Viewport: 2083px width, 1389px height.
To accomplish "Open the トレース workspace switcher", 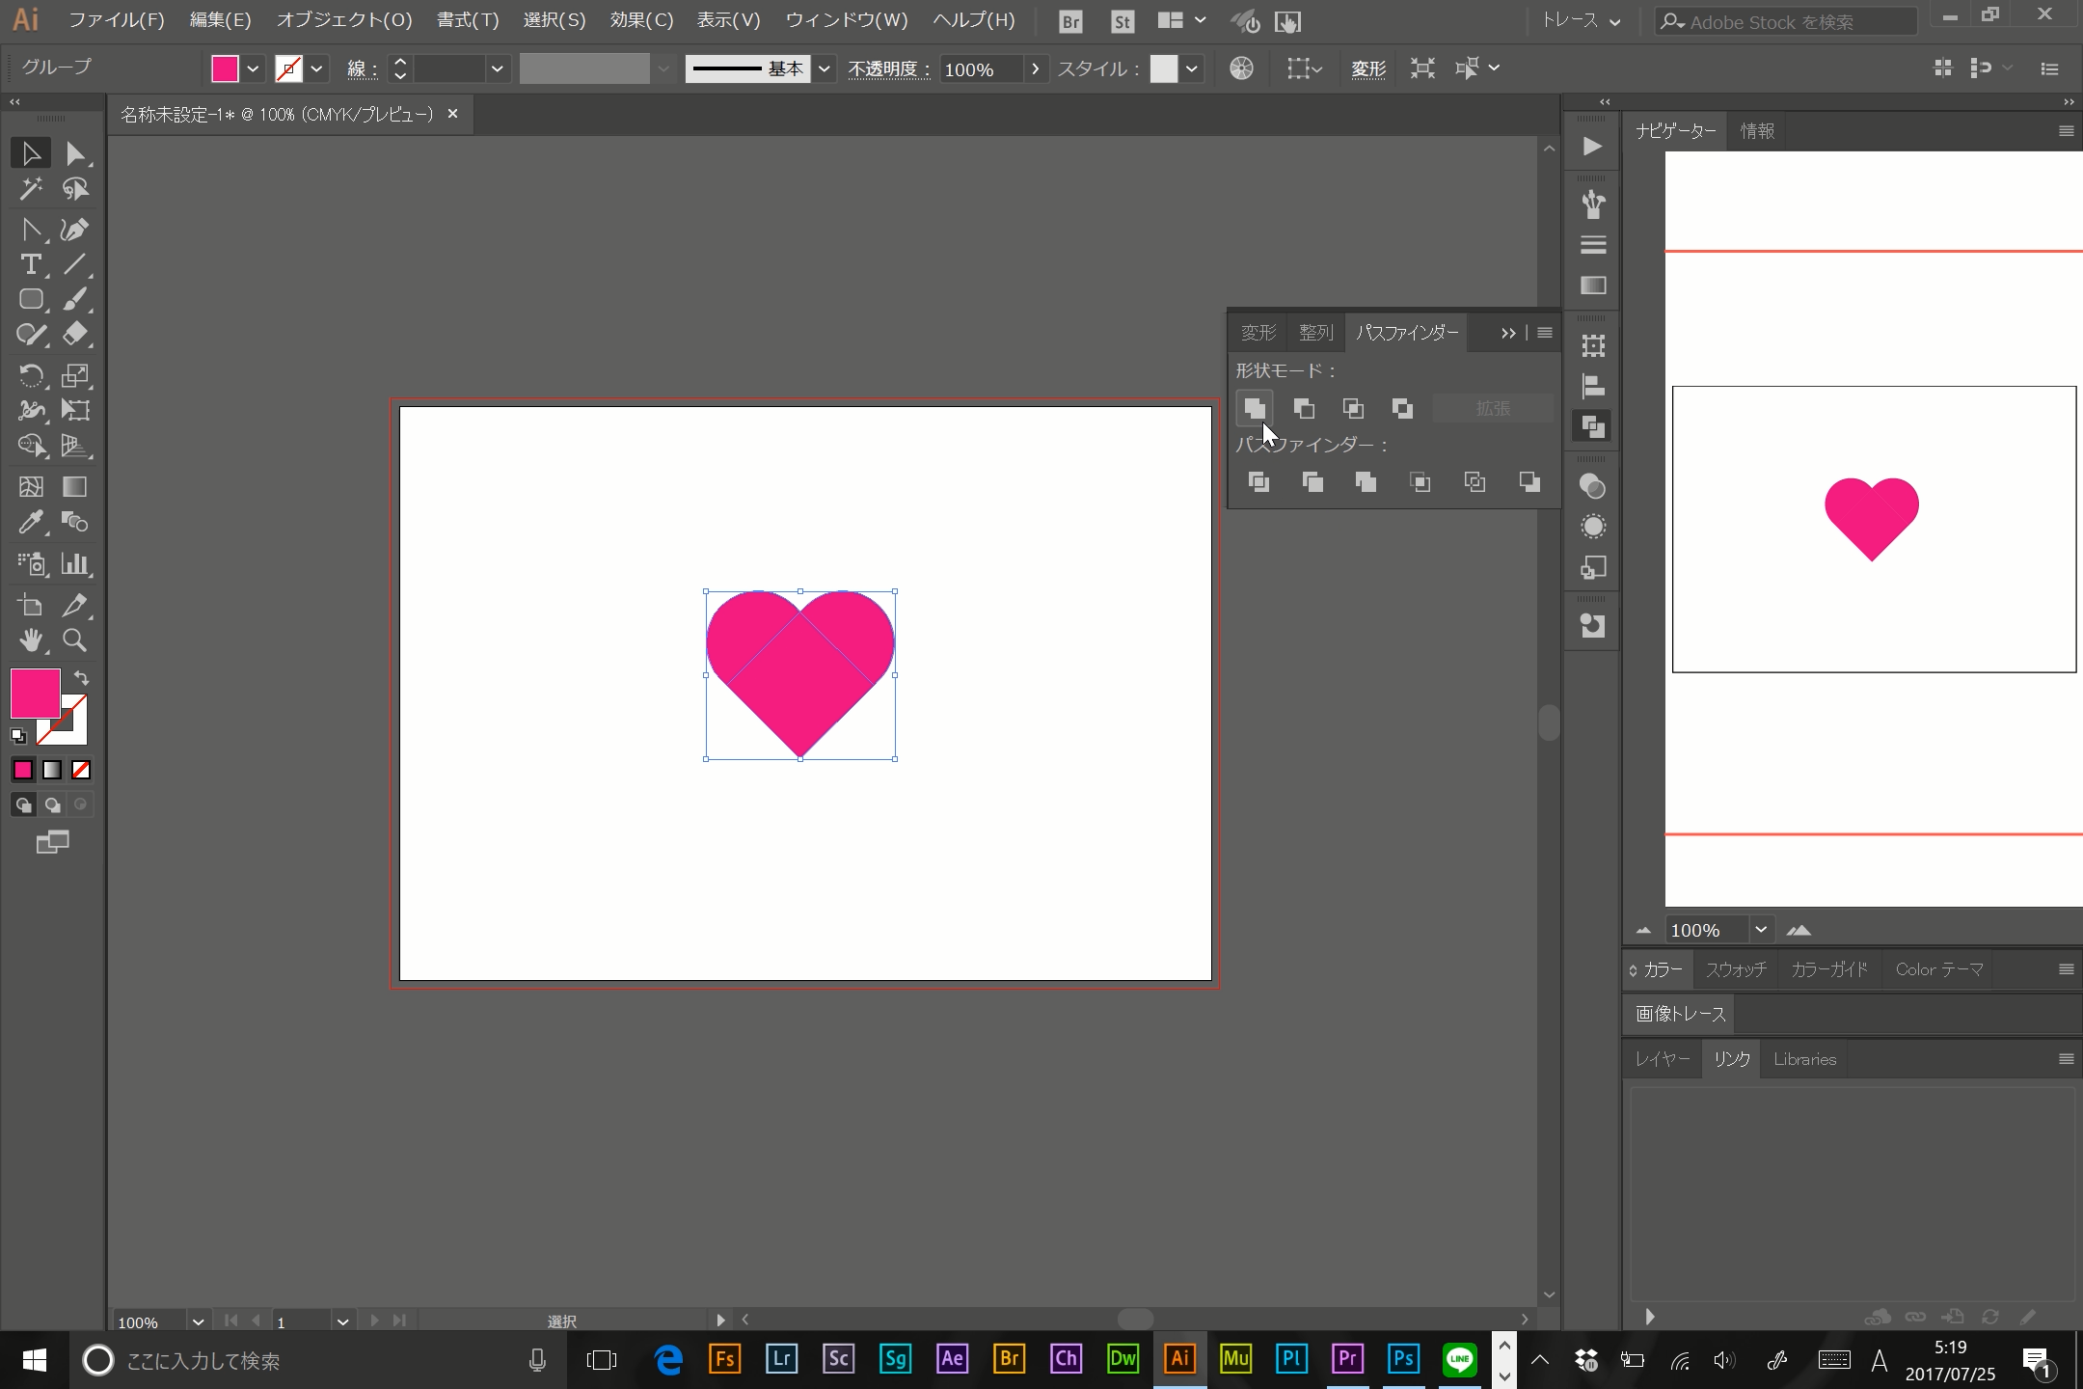I will [x=1580, y=20].
